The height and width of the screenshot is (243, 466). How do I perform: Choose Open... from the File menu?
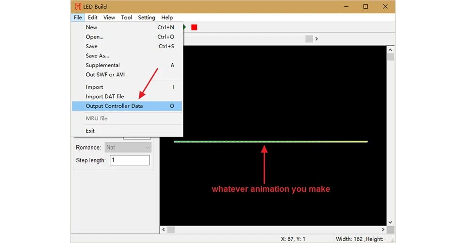pyautogui.click(x=127, y=37)
